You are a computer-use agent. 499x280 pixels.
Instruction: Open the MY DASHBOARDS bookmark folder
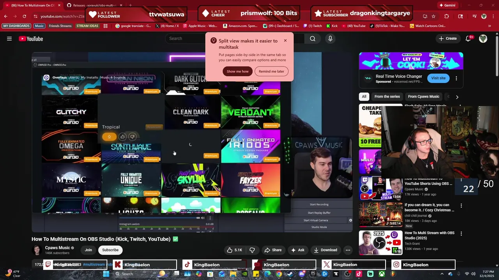17,26
